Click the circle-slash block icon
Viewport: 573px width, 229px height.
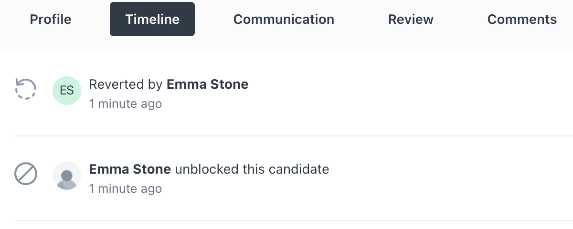pyautogui.click(x=26, y=174)
